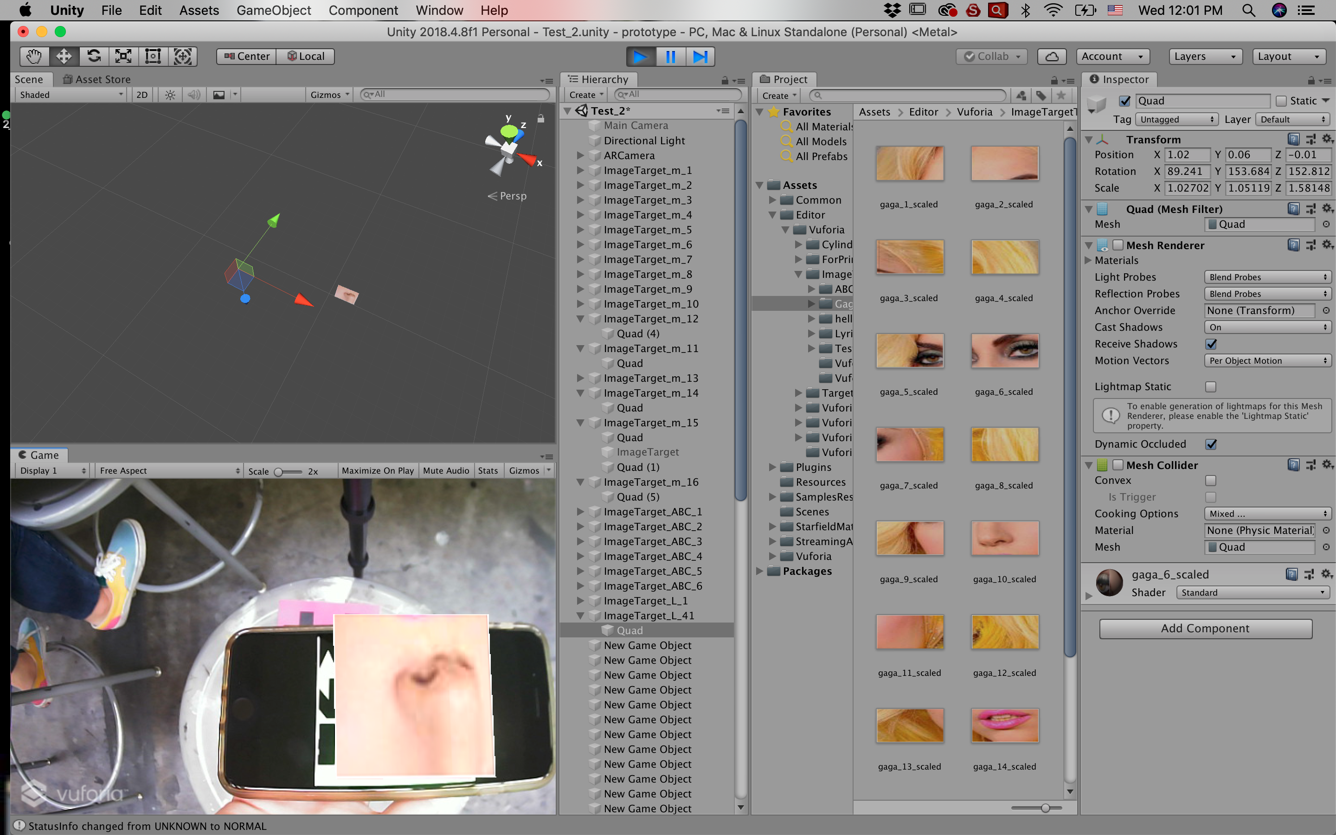Viewport: 1336px width, 835px height.
Task: Switch to the Asset Store tab
Action: click(97, 79)
